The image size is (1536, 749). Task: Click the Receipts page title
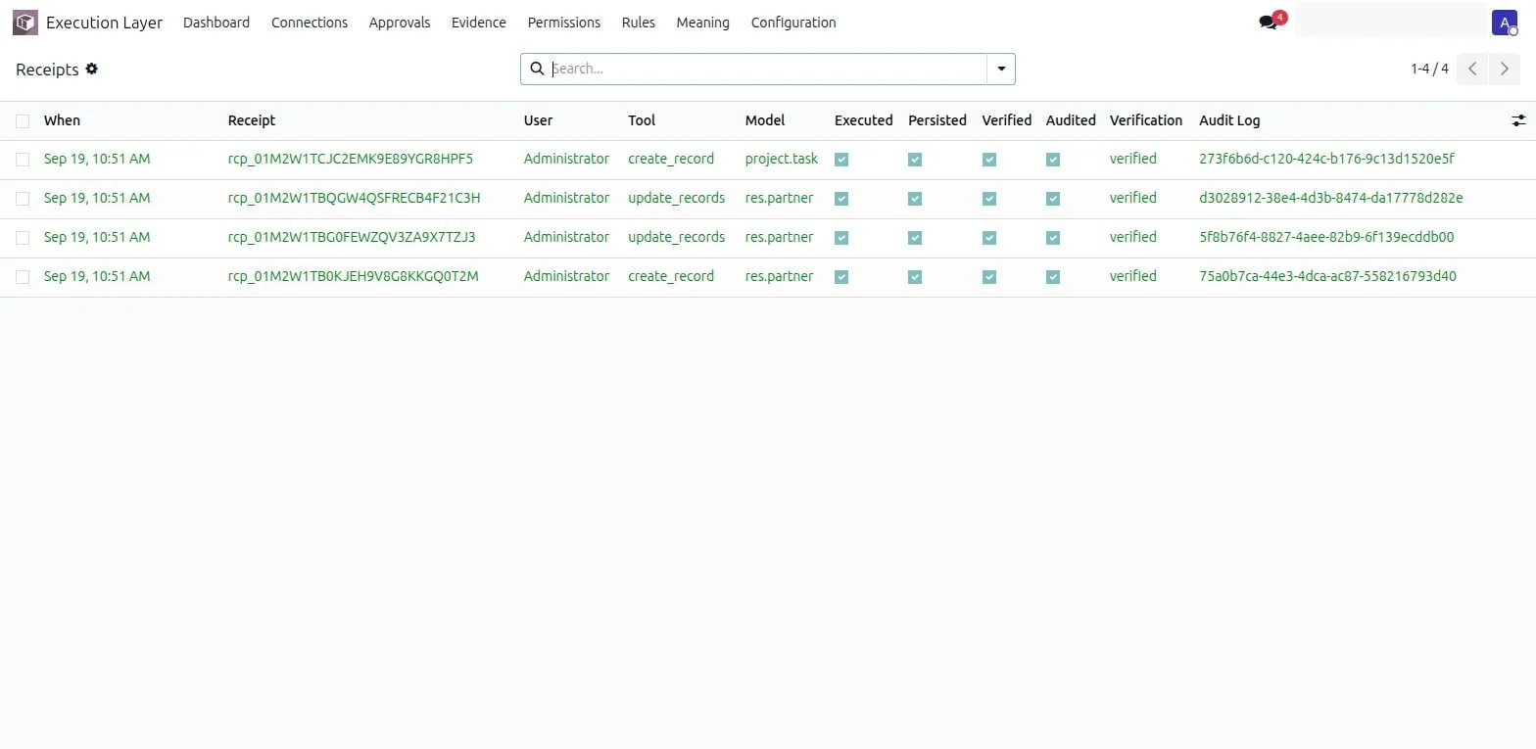[x=47, y=70]
